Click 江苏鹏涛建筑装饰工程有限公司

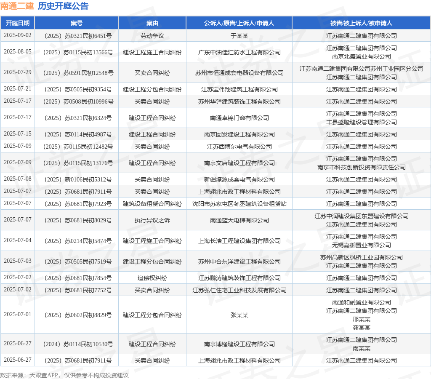click(239, 278)
